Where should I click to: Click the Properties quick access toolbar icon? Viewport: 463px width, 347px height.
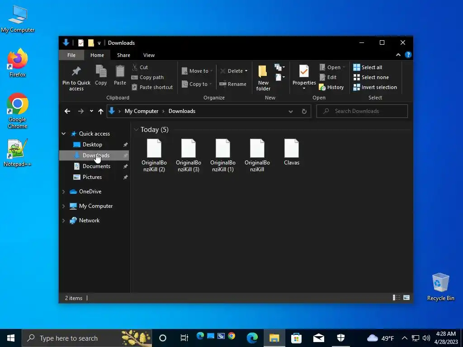pos(80,43)
